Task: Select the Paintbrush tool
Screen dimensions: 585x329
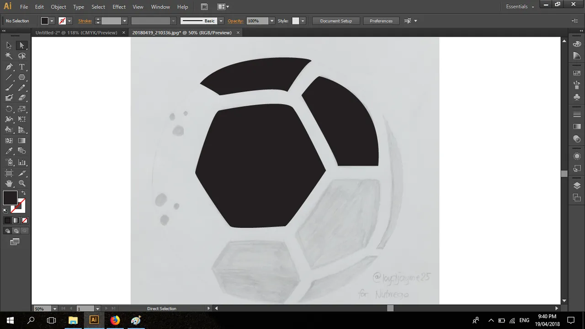Action: coord(9,88)
